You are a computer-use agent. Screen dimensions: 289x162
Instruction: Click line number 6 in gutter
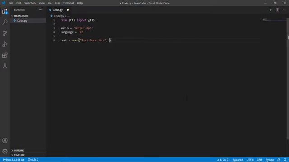(x=54, y=40)
